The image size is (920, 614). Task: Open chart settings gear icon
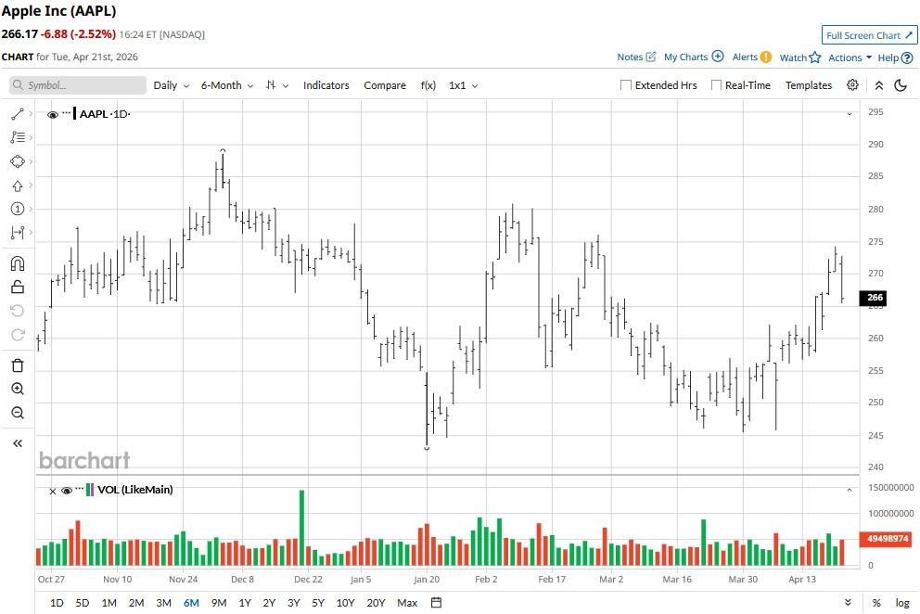(x=852, y=85)
